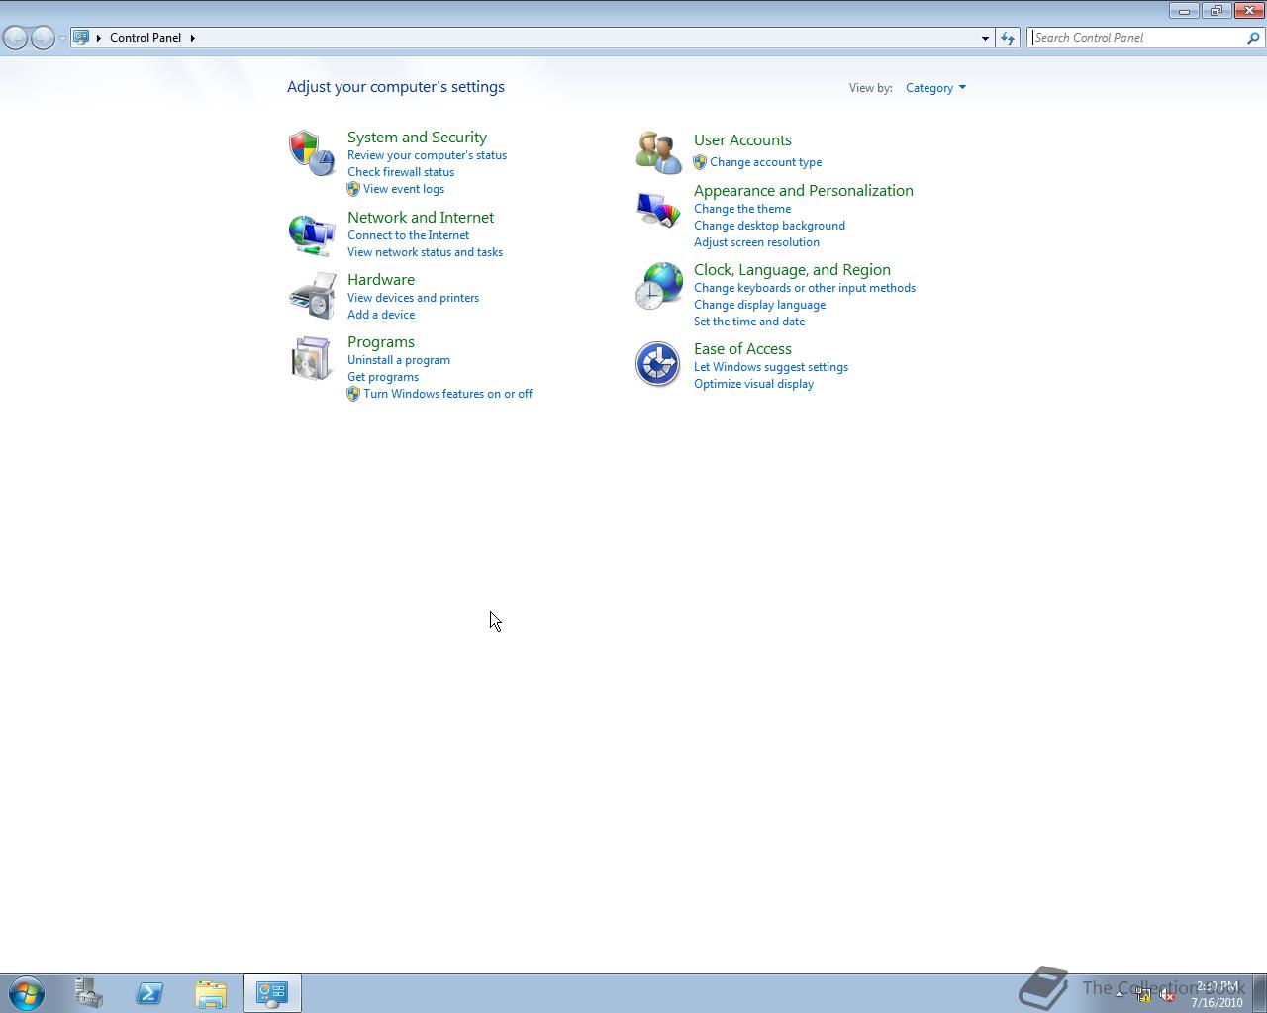This screenshot has height=1013, width=1267.
Task: Click the address bar Control Panel icon
Action: 82,38
